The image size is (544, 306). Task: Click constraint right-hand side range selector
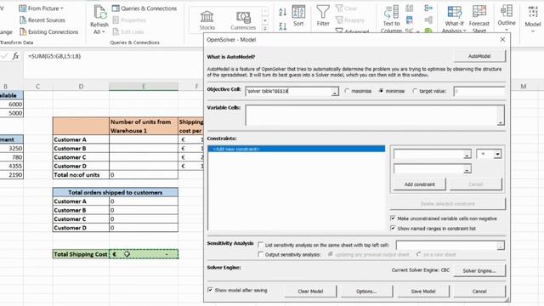pyautogui.click(x=467, y=169)
